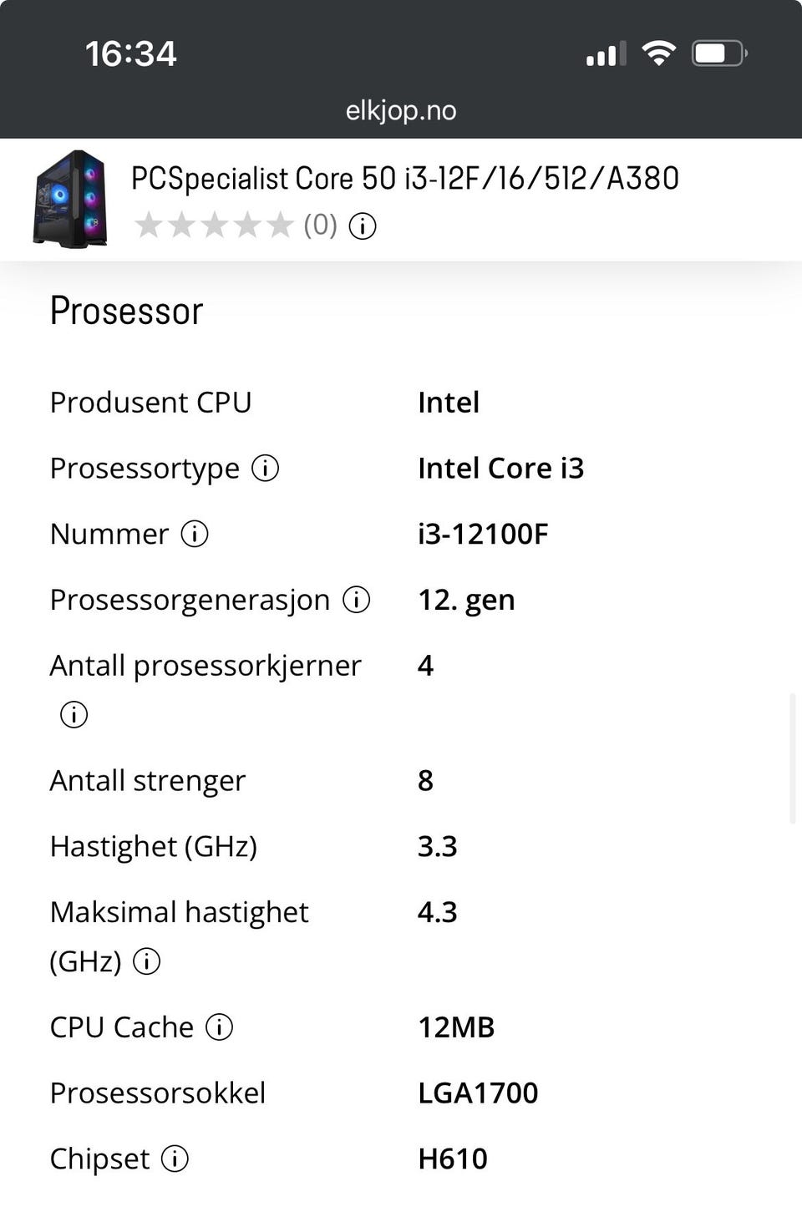Tap info icon under Antall prosessorkjerner
Viewport: 802px width, 1212px height.
(74, 715)
